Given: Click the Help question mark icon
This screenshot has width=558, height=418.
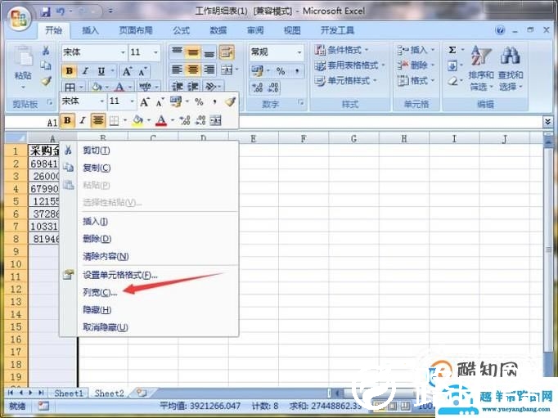Looking at the screenshot, I should pyautogui.click(x=500, y=30).
